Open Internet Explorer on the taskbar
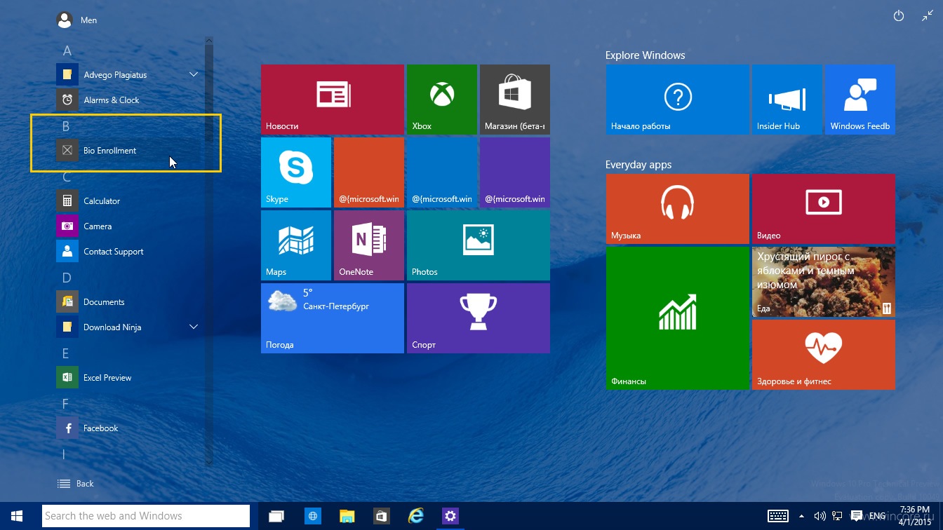 (416, 516)
